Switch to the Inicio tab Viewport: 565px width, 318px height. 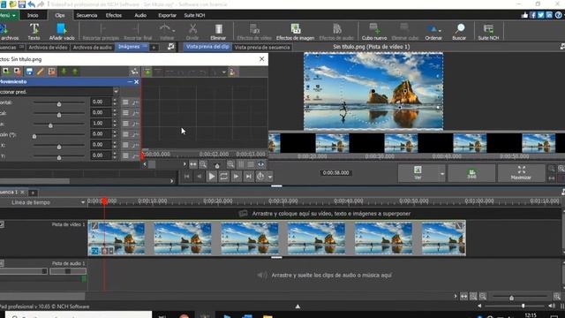[33, 15]
